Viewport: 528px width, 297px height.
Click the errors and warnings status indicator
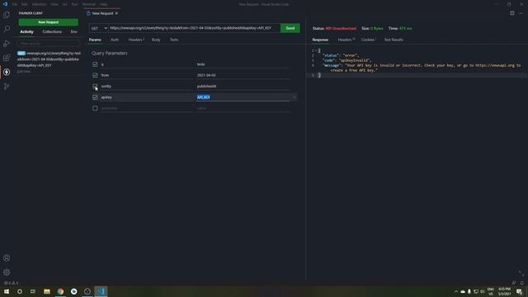tap(11, 283)
